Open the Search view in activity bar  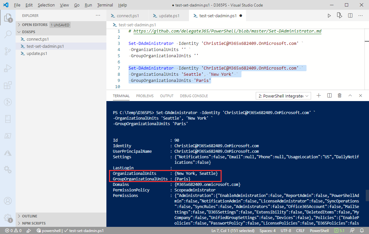click(7, 34)
